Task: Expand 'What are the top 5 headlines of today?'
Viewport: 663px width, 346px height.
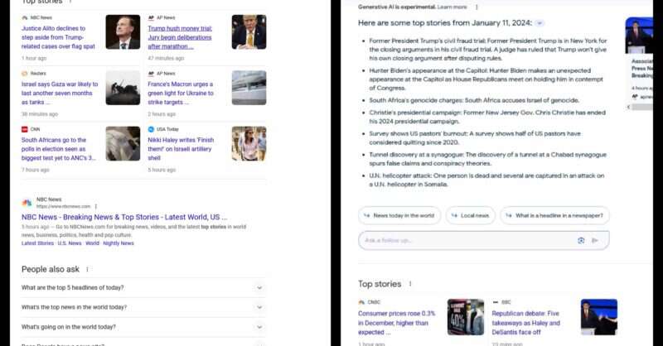Action: coord(143,288)
